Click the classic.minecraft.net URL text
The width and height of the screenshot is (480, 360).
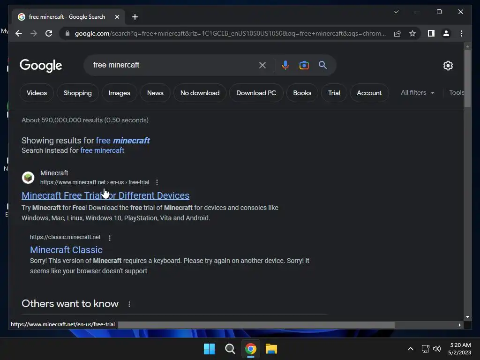tap(65, 237)
